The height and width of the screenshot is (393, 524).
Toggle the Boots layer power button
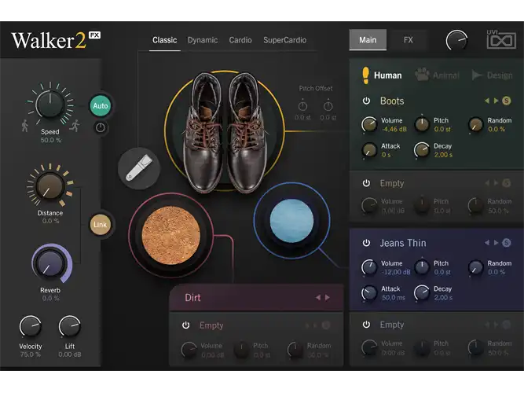pos(366,101)
